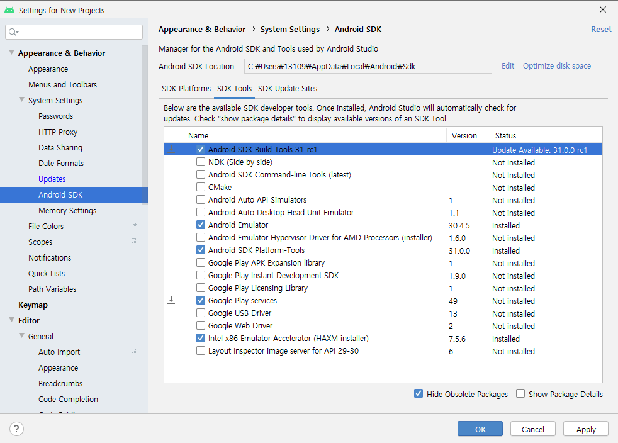Click the Version column header
This screenshot has height=443, width=618.
[468, 135]
